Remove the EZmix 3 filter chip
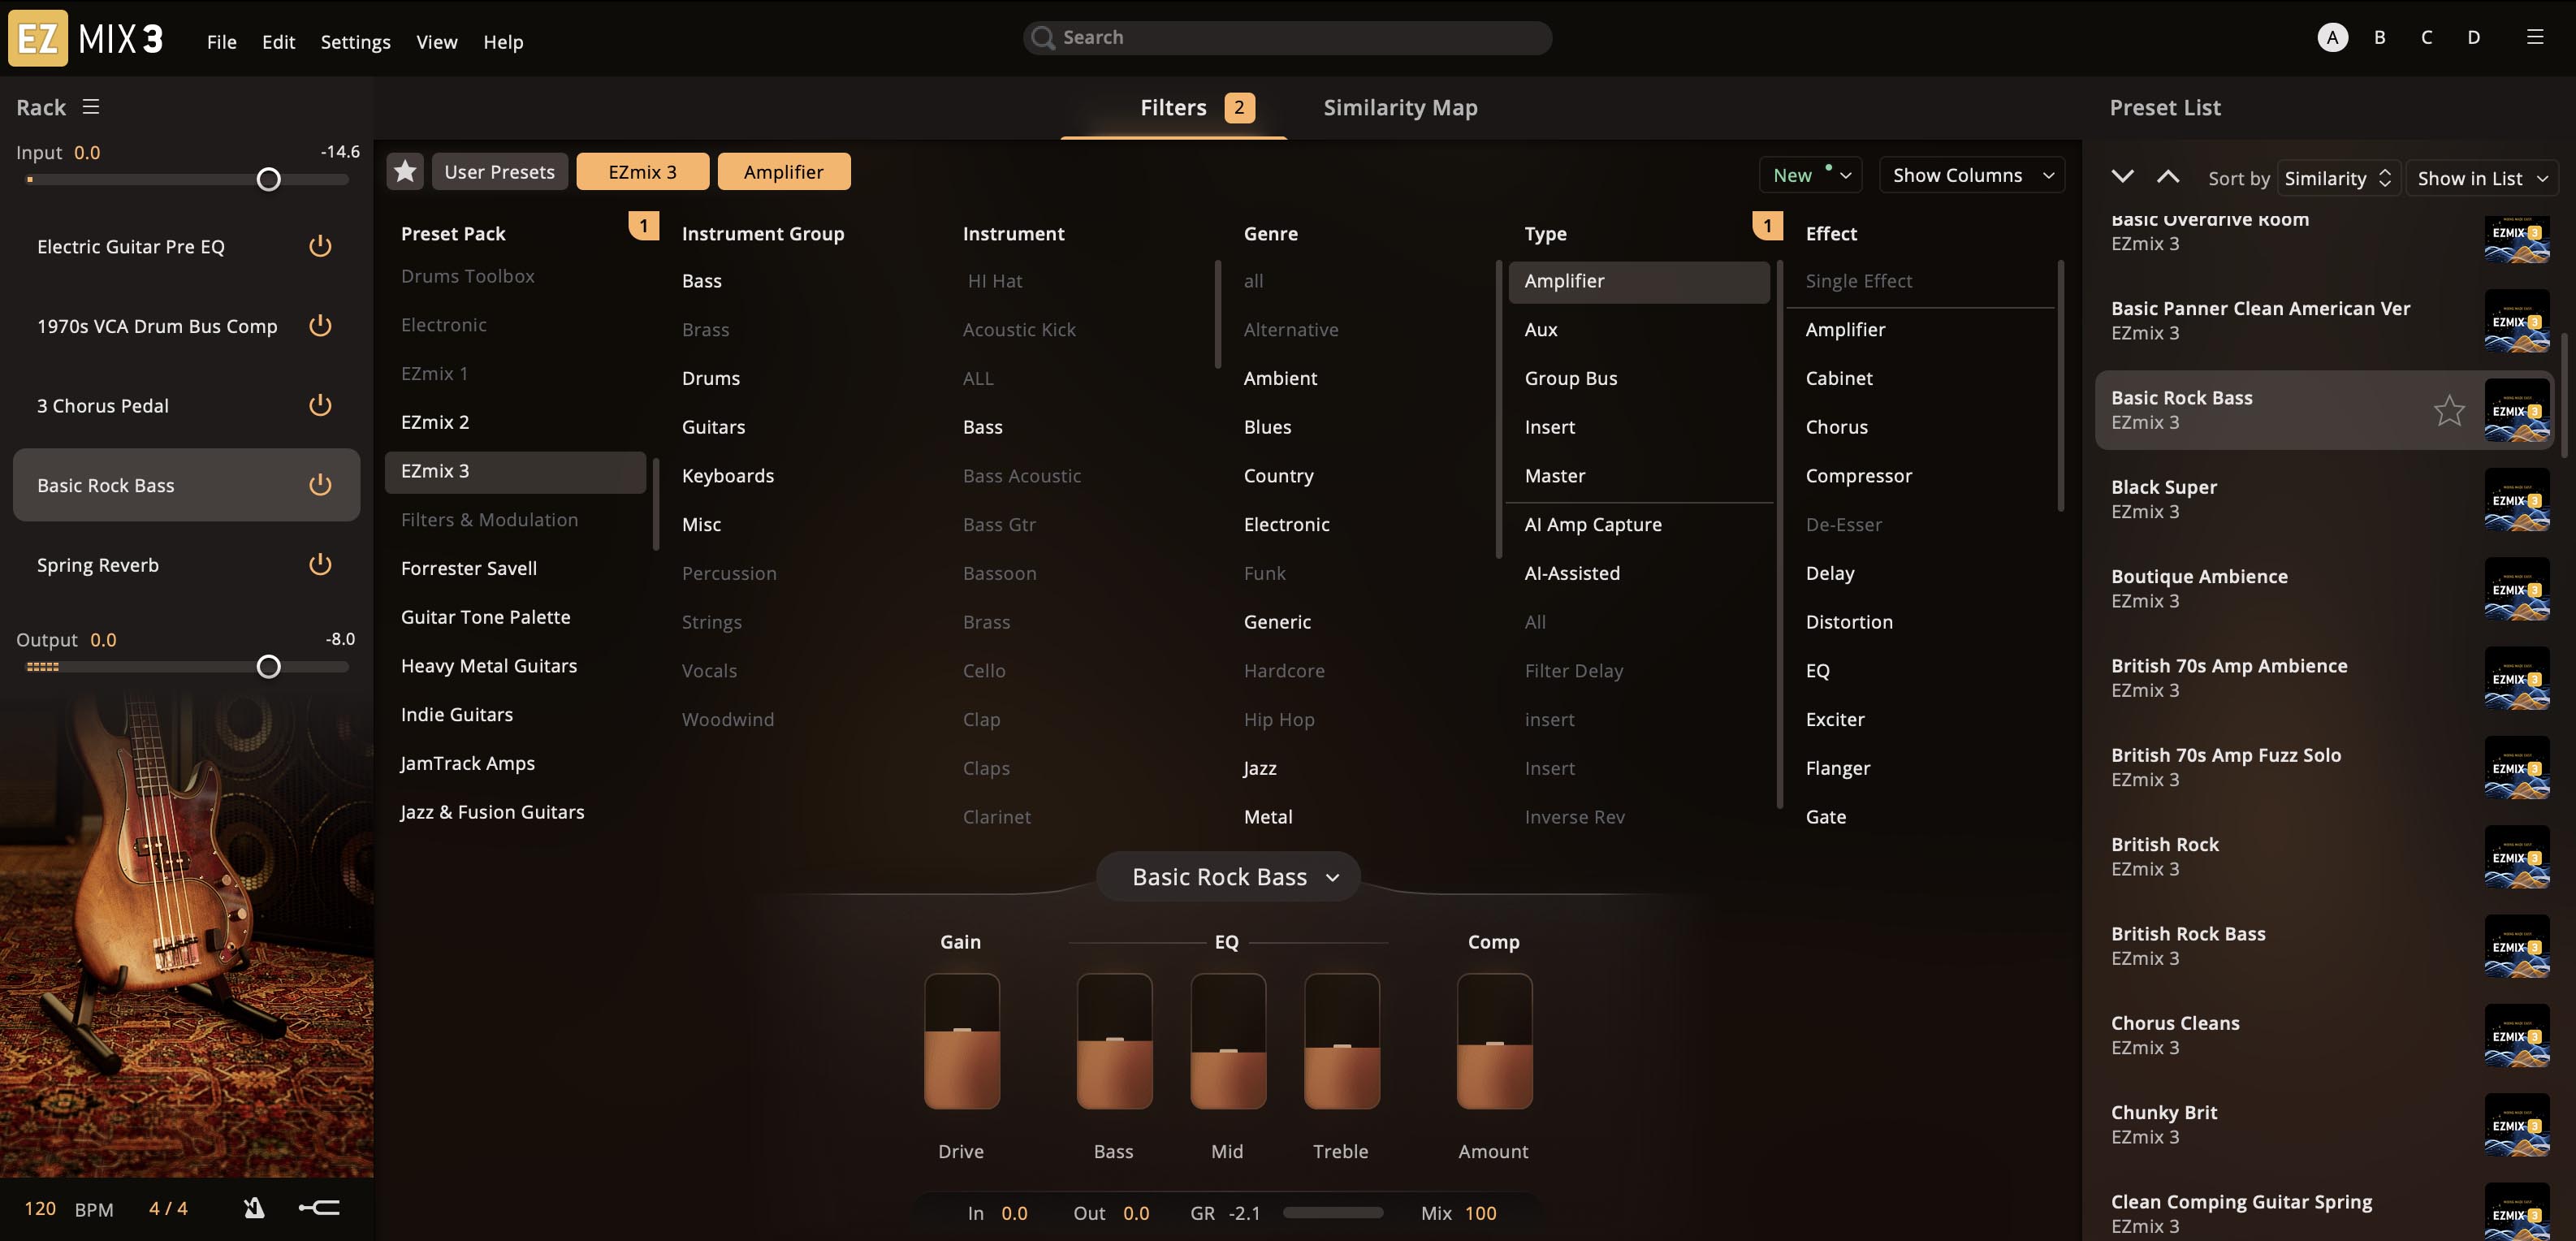The height and width of the screenshot is (1241, 2576). coord(642,172)
